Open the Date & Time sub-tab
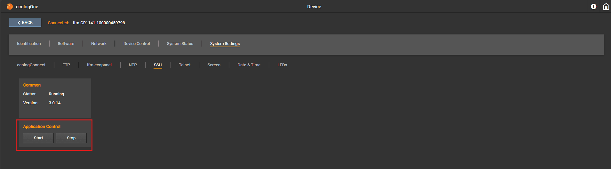The width and height of the screenshot is (611, 169). tap(249, 65)
